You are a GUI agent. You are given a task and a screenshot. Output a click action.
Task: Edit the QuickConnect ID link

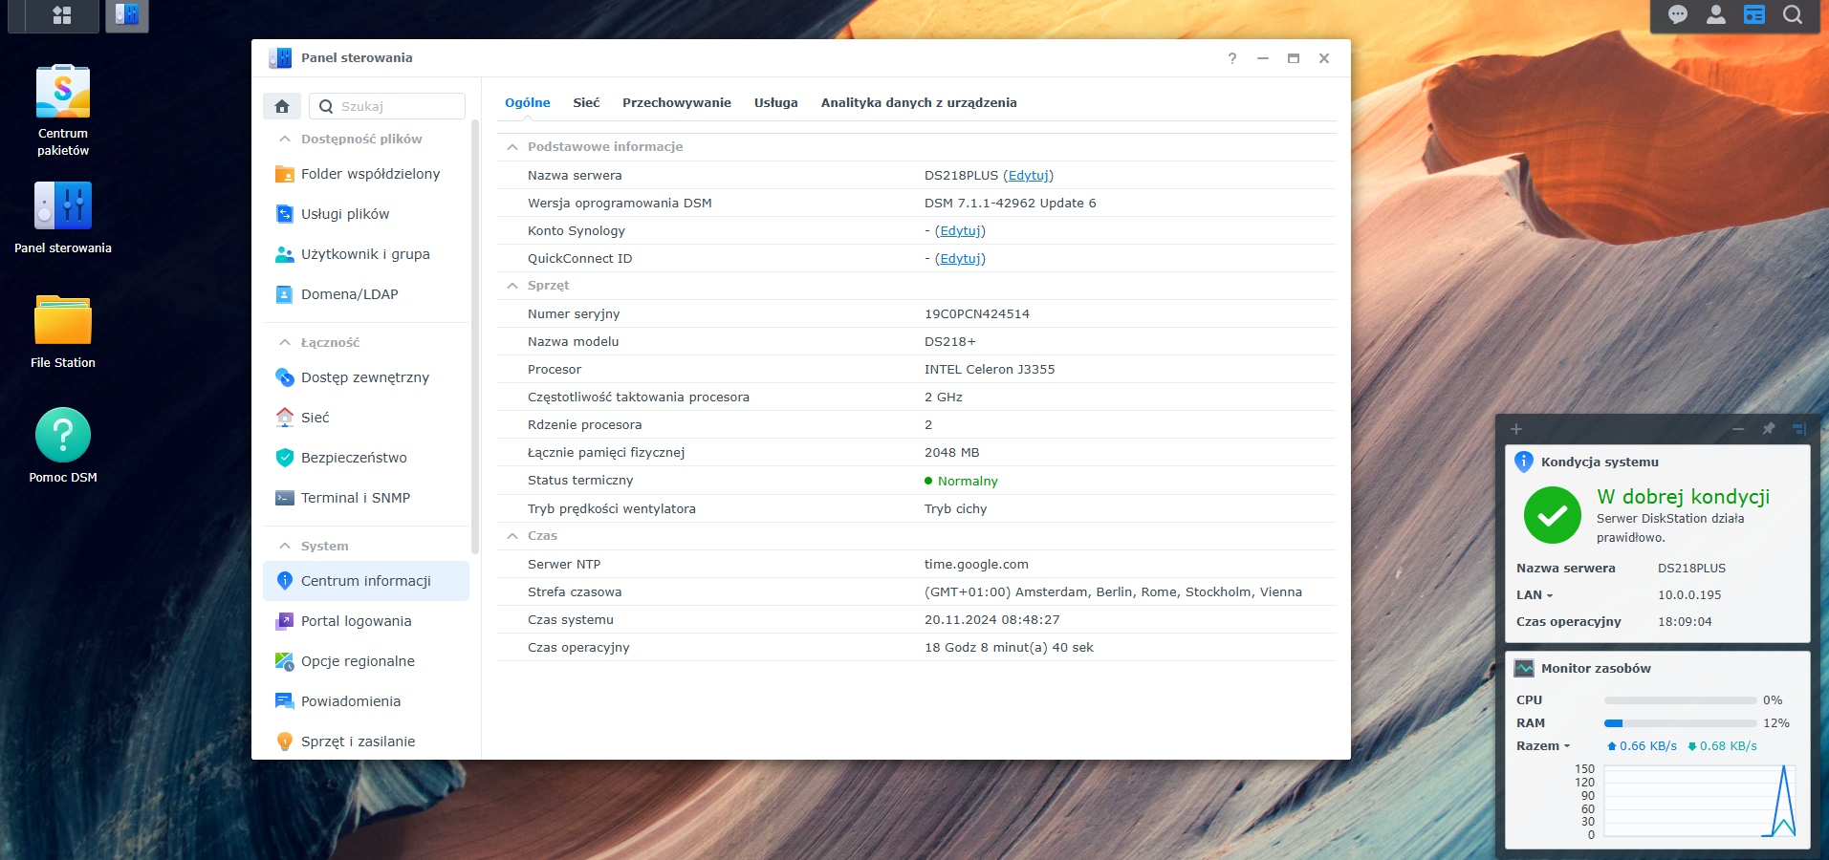960,259
